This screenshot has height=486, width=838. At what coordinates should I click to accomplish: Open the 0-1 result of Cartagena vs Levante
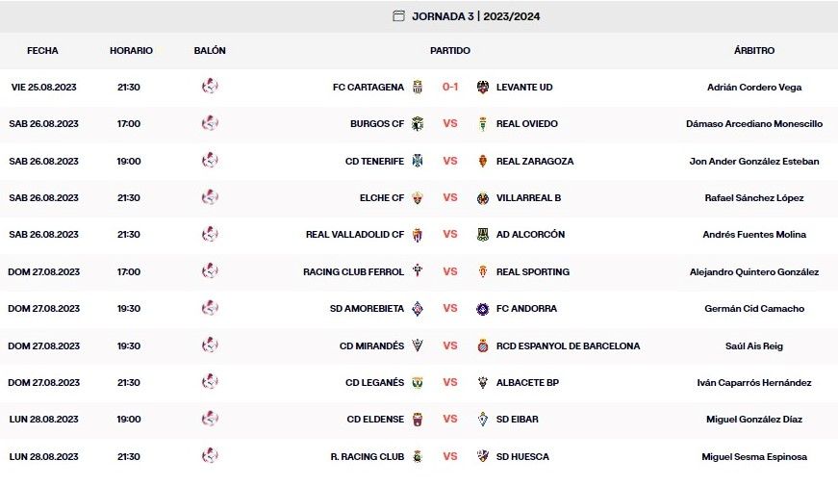pos(450,87)
